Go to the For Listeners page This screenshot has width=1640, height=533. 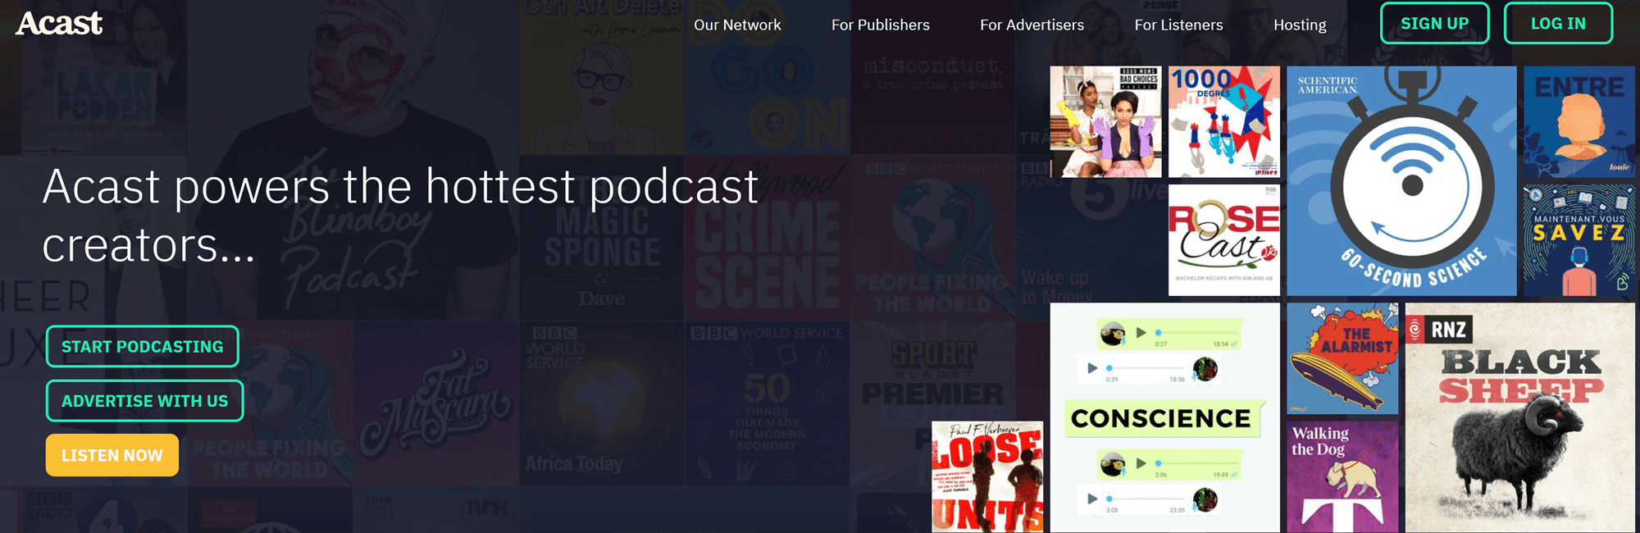click(x=1178, y=25)
